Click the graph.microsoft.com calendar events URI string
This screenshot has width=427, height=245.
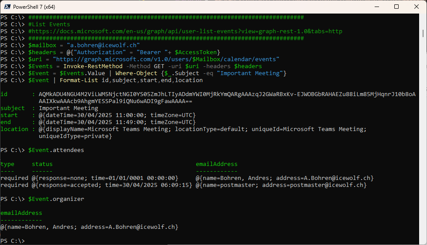point(166,59)
